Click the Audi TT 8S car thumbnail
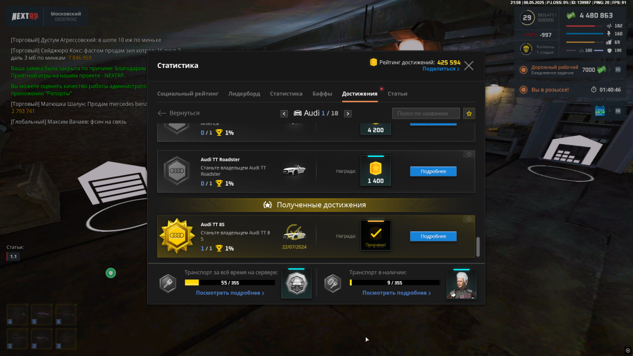 click(294, 233)
